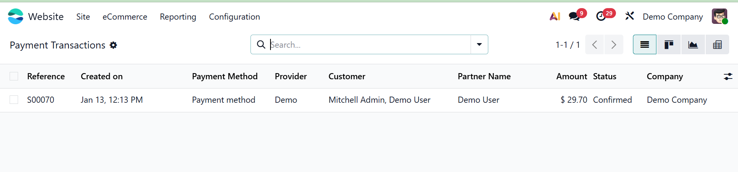Go to the next page arrow
Image resolution: width=738 pixels, height=172 pixels.
click(614, 45)
